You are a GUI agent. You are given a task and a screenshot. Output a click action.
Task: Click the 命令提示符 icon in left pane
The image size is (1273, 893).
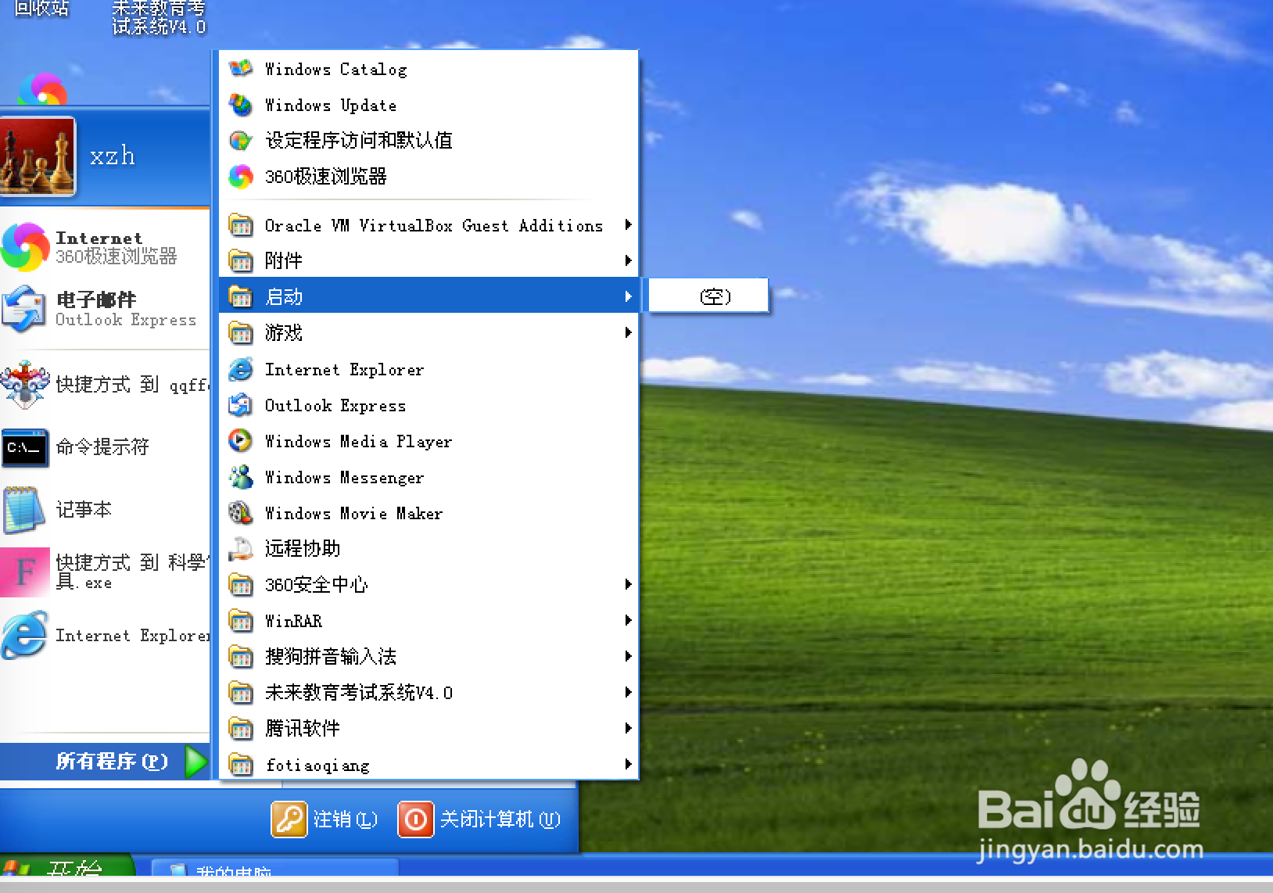coord(25,447)
